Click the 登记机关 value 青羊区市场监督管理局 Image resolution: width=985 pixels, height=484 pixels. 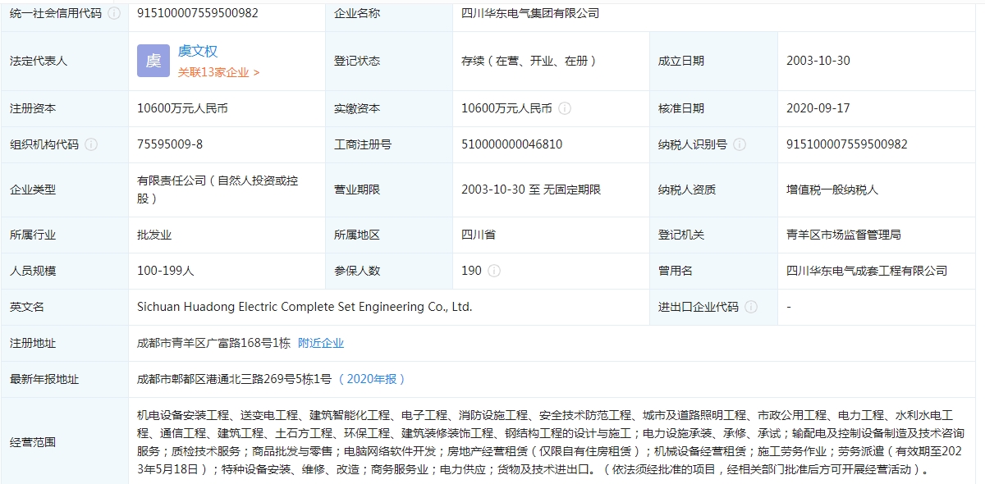pos(843,235)
